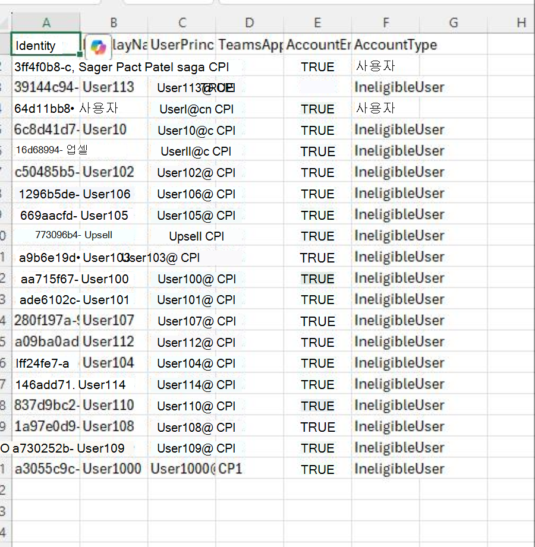
Task: Select cell containing a09ba0ad
Action: click(46, 342)
